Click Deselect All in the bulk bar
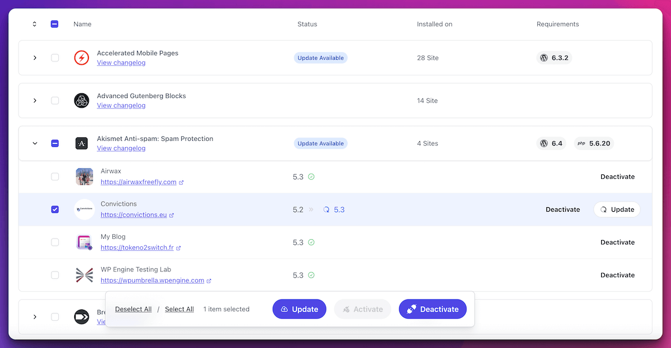 click(x=133, y=309)
